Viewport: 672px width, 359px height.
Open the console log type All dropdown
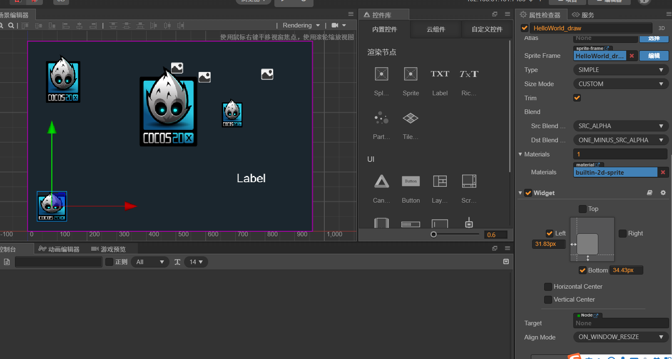[x=150, y=262]
